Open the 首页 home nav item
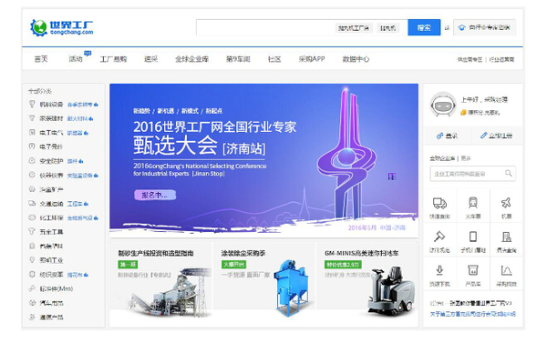Image resolution: width=547 pixels, height=343 pixels. 41,59
